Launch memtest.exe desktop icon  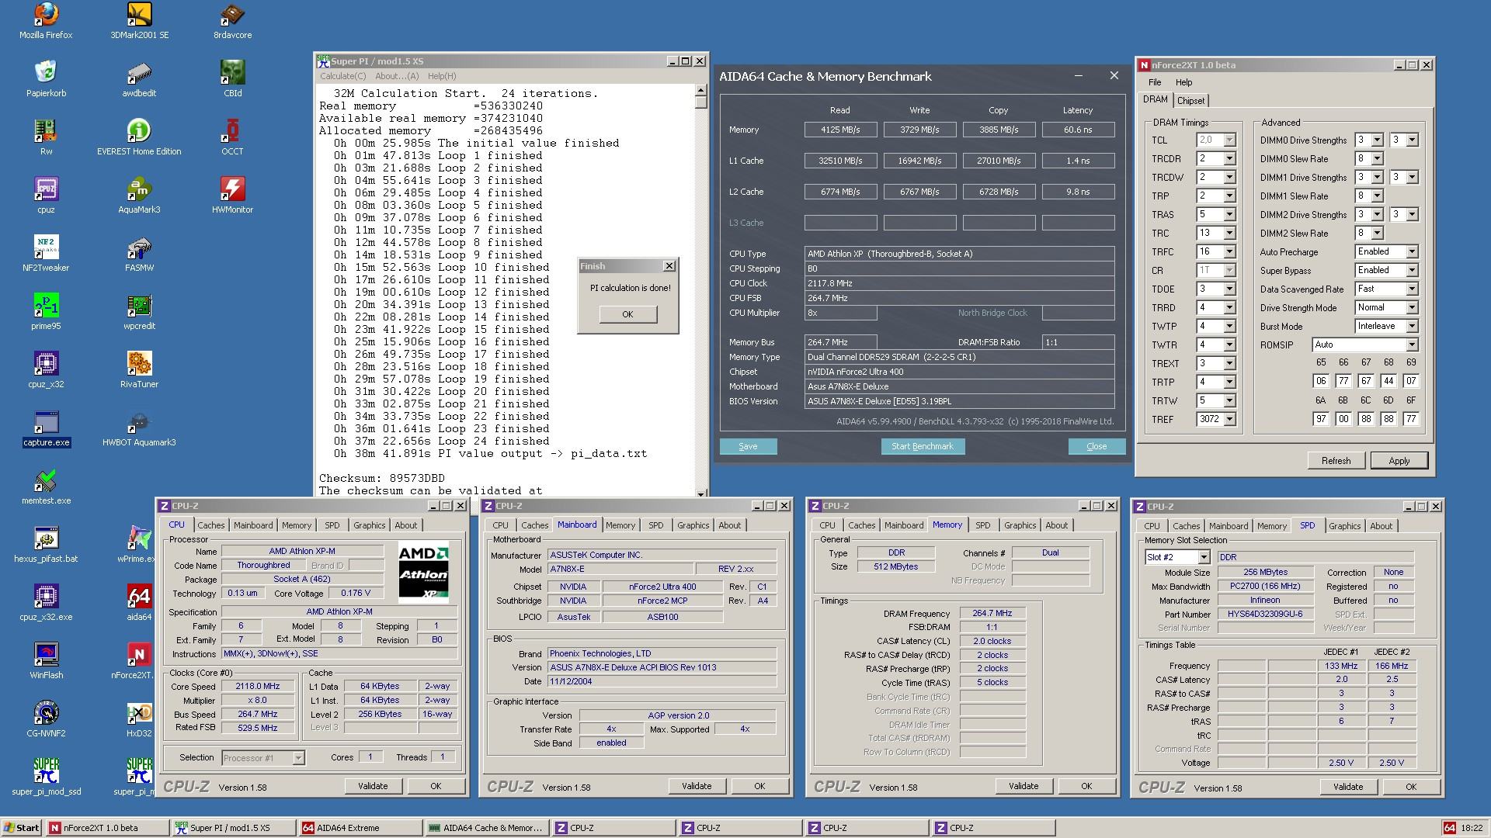[x=46, y=487]
